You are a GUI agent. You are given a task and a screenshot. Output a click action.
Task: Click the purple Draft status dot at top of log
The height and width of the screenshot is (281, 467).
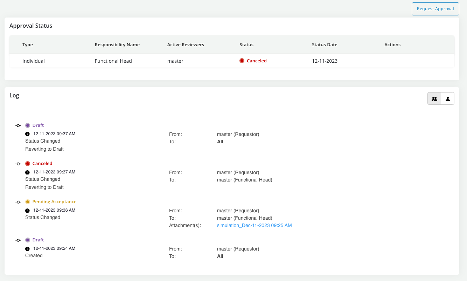28,125
